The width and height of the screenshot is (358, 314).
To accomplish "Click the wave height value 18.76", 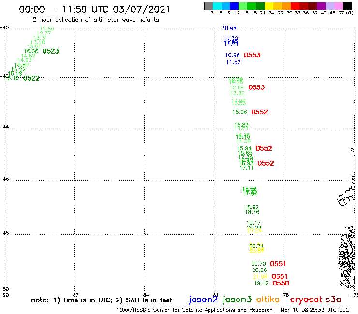I will click(x=252, y=212).
